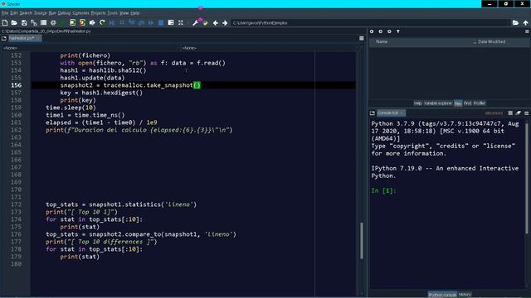The image size is (531, 298).
Task: Switch to IPython console bottom tab
Action: point(442,295)
